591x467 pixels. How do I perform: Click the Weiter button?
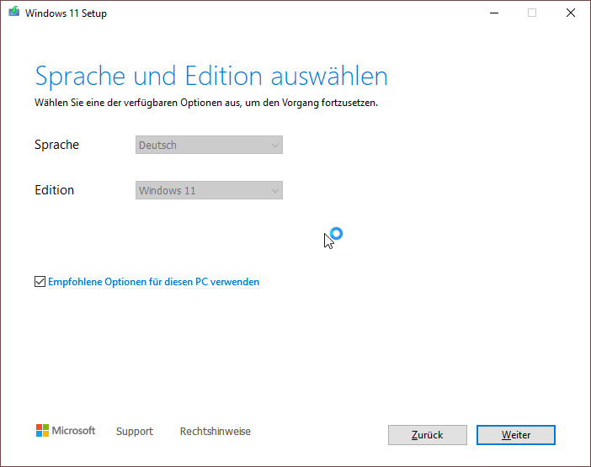click(515, 435)
